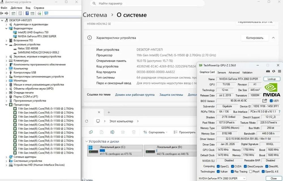Click blue Help question-mark toolbar icon
Screen dimensions: 283x181
tap(27, 13)
